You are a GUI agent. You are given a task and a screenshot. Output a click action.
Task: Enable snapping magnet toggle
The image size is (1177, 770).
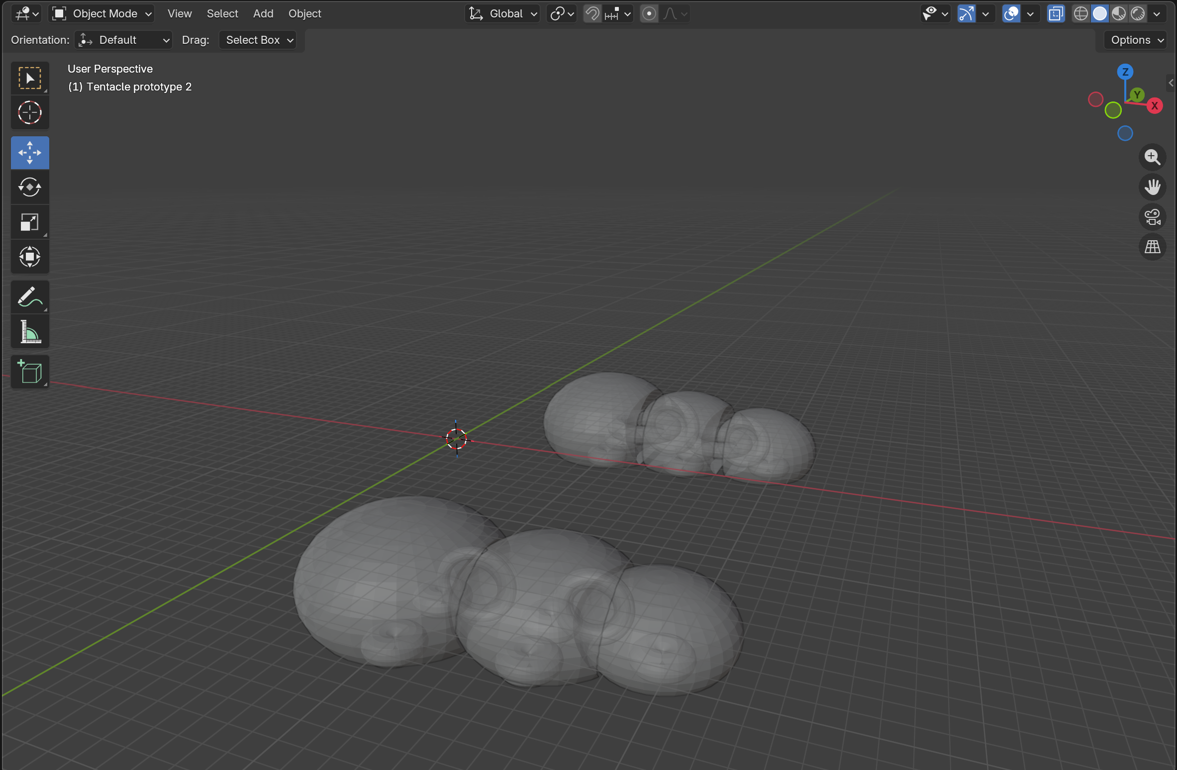point(592,13)
